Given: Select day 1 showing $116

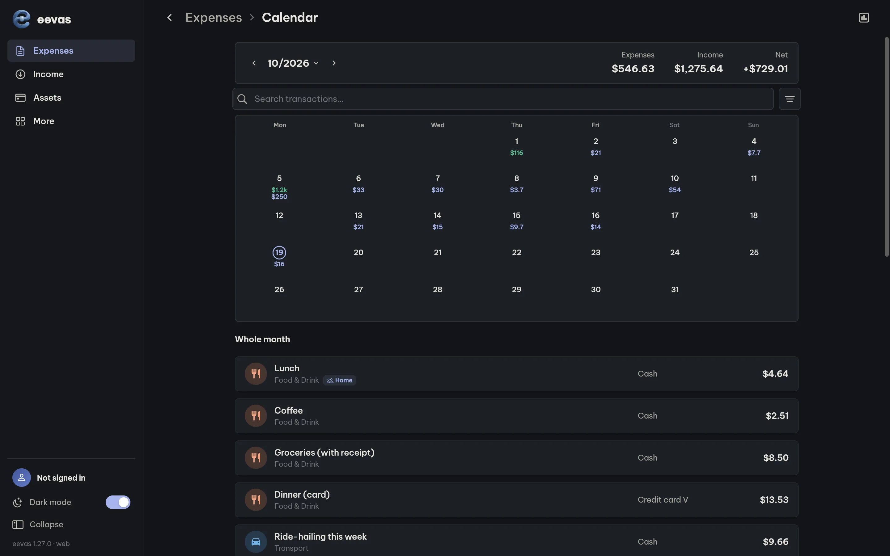Looking at the screenshot, I should click(x=516, y=146).
